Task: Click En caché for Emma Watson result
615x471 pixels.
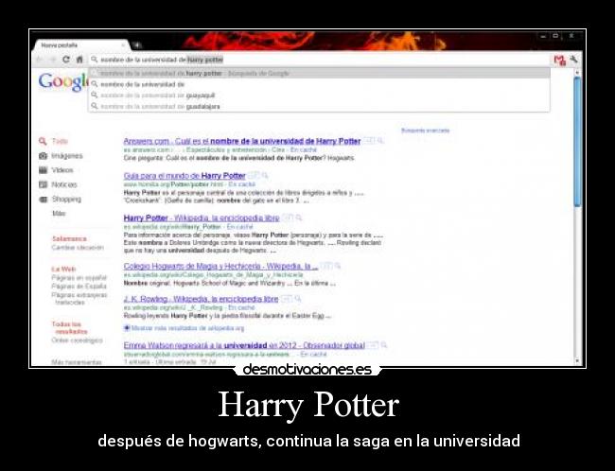Action: tap(313, 355)
